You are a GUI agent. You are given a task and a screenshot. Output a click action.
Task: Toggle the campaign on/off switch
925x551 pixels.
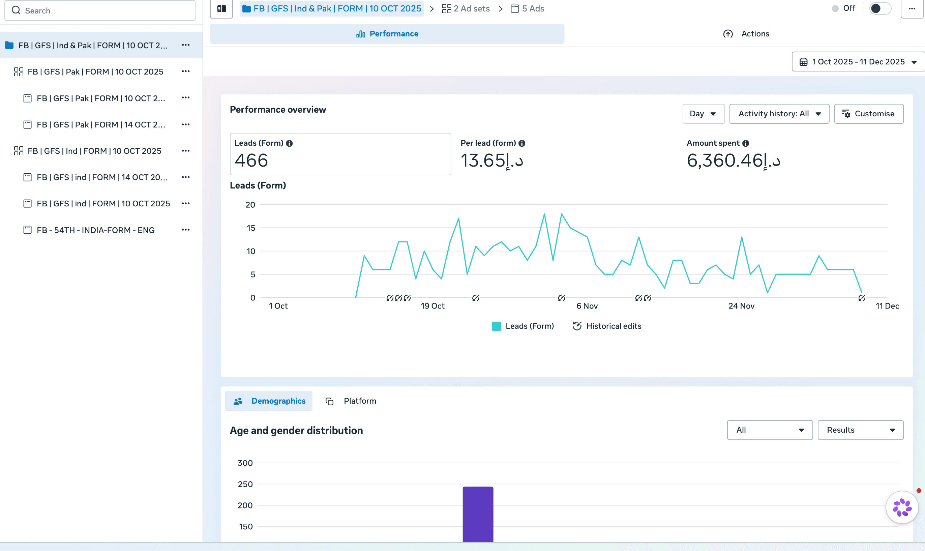880,8
